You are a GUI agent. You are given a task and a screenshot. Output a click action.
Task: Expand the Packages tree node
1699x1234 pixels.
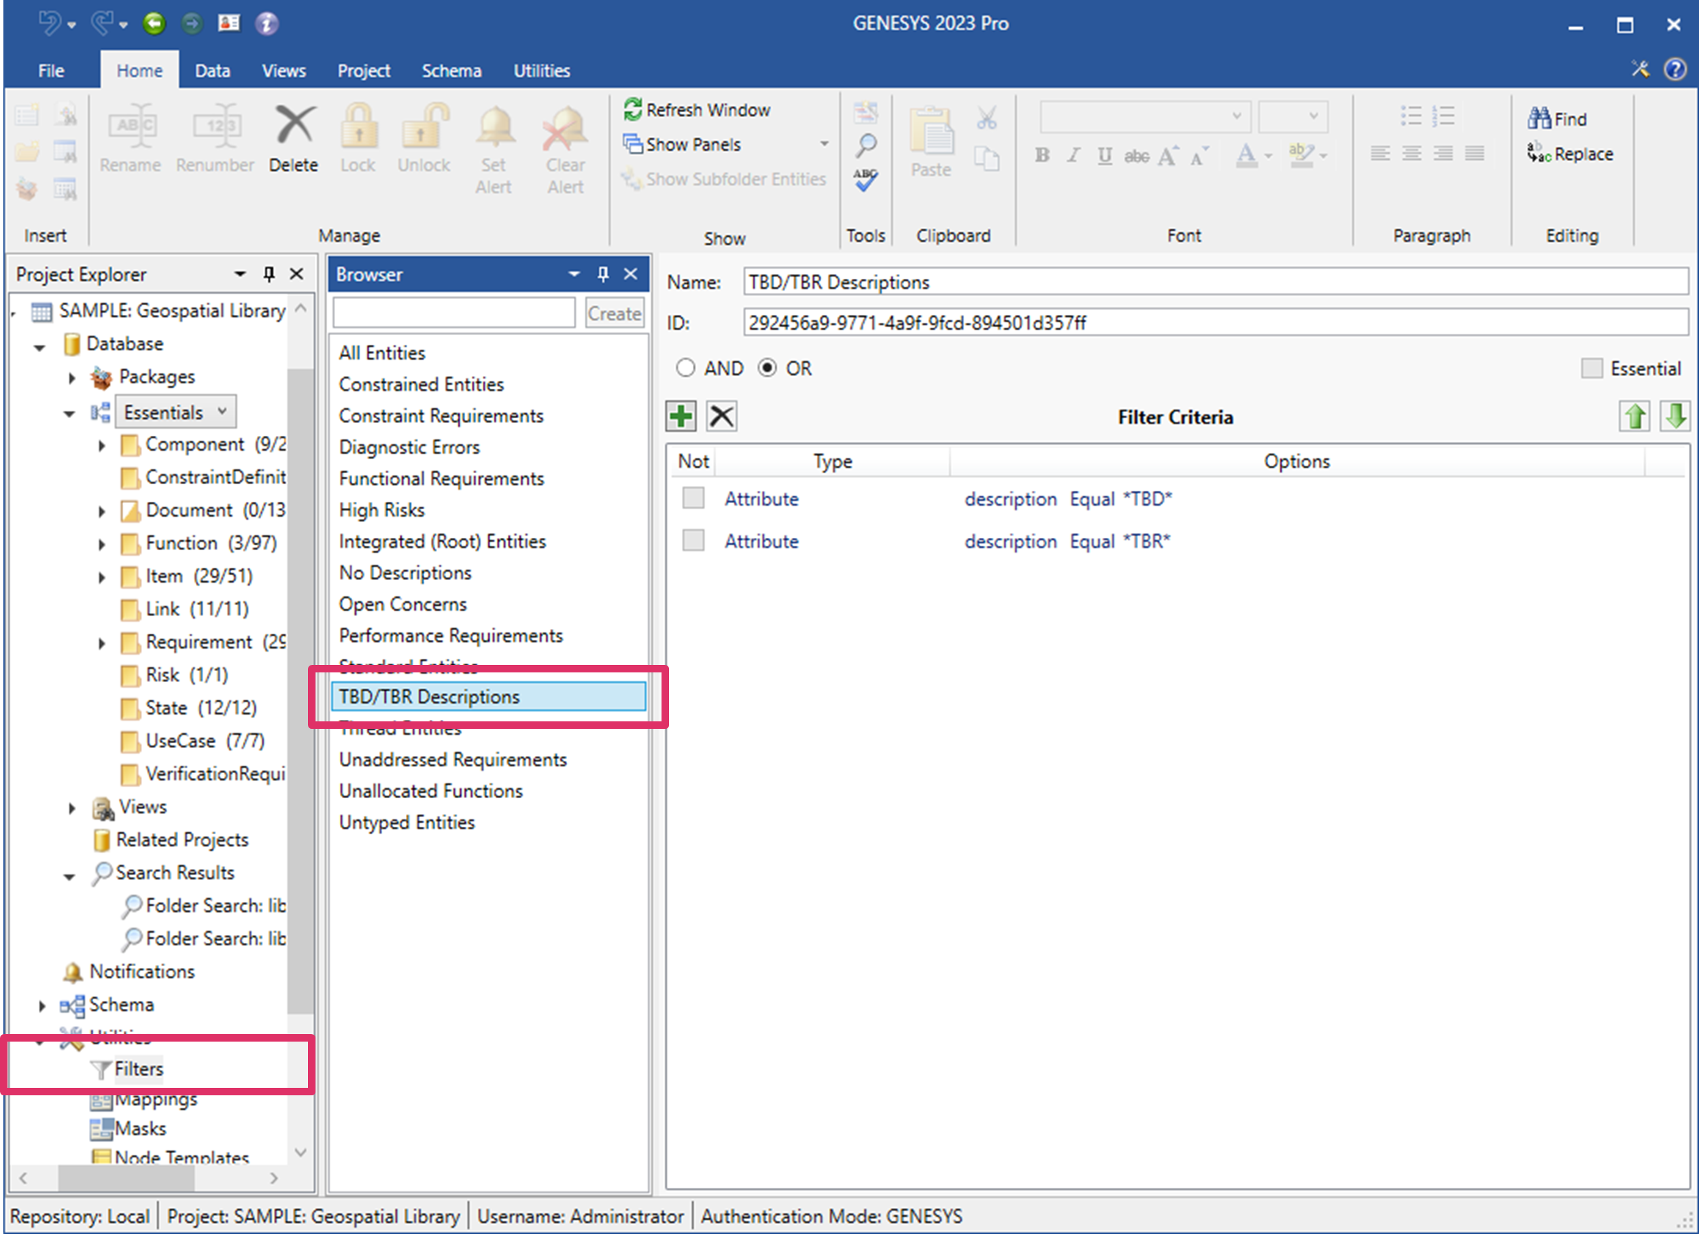coord(71,377)
